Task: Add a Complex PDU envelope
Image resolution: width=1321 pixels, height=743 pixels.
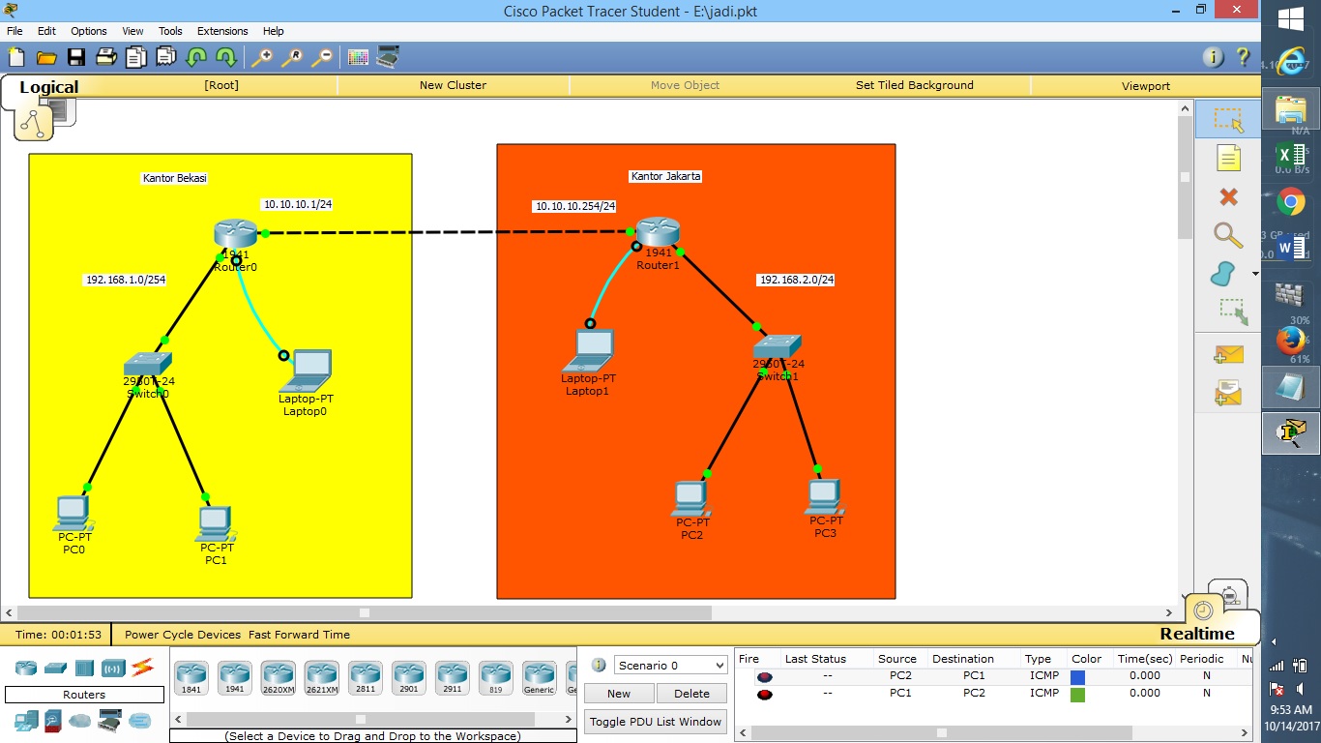Action: pyautogui.click(x=1228, y=393)
